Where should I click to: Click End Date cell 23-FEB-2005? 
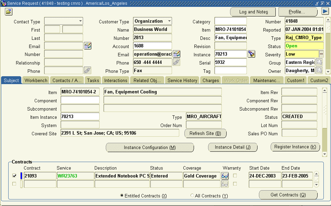297,176
